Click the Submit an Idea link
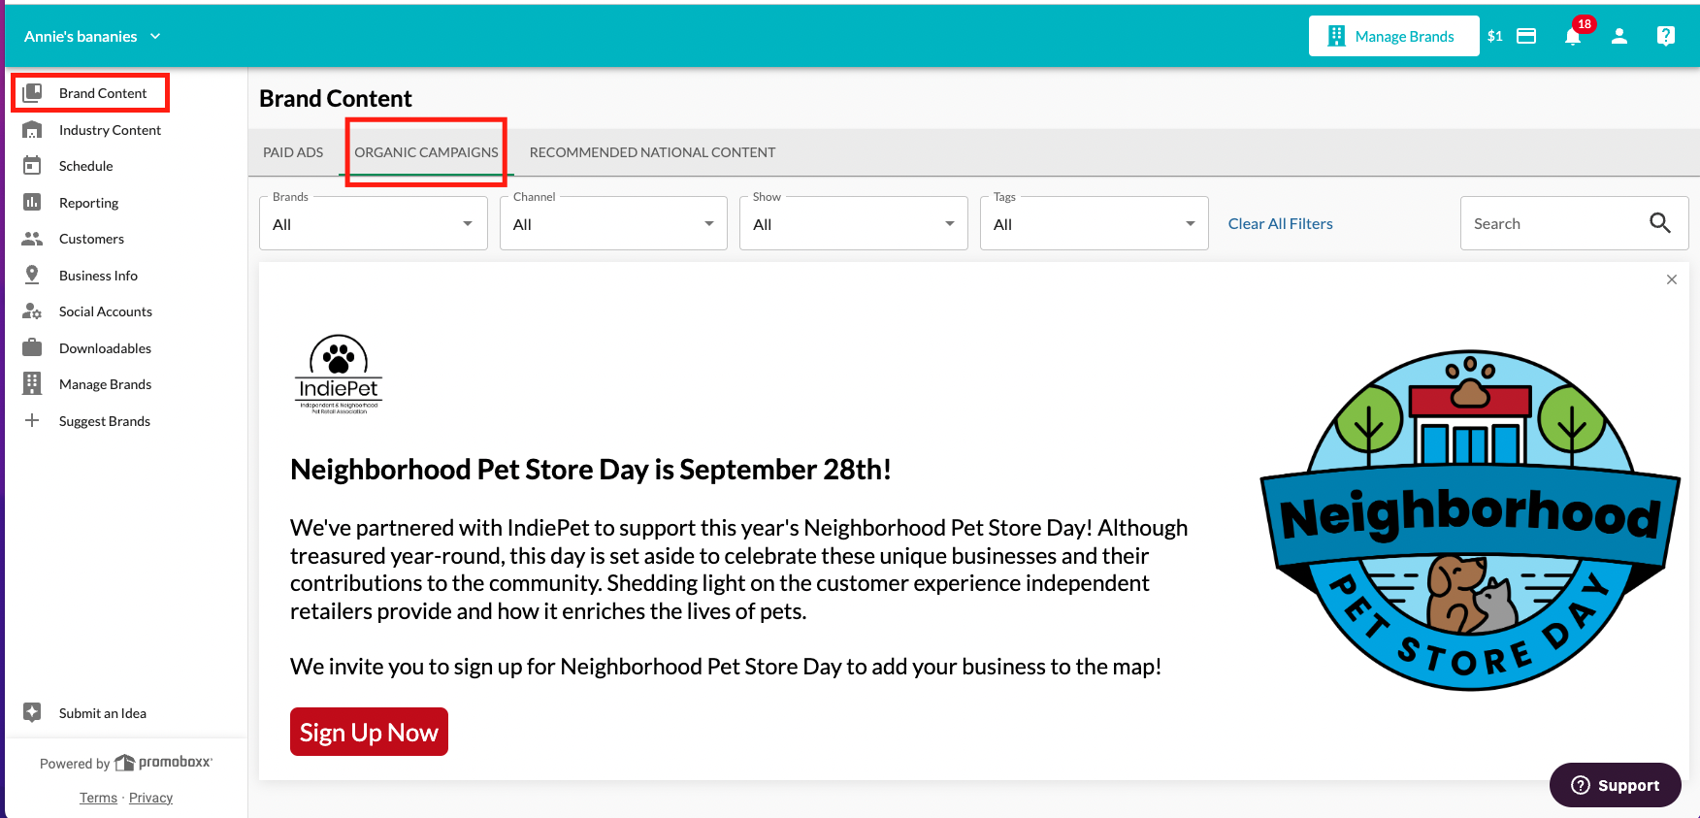Image resolution: width=1700 pixels, height=818 pixels. coord(103,713)
